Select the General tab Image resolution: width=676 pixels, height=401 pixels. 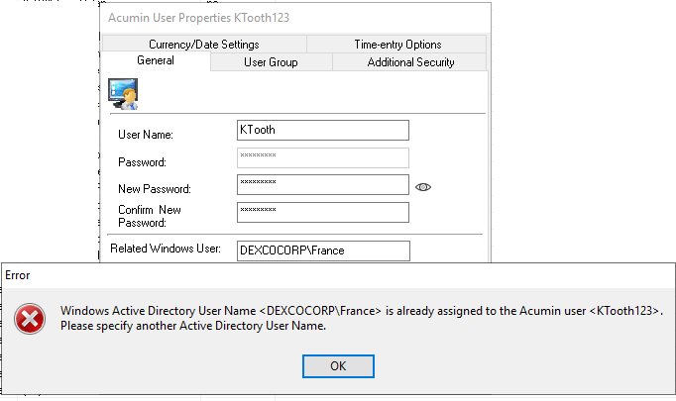(x=156, y=60)
